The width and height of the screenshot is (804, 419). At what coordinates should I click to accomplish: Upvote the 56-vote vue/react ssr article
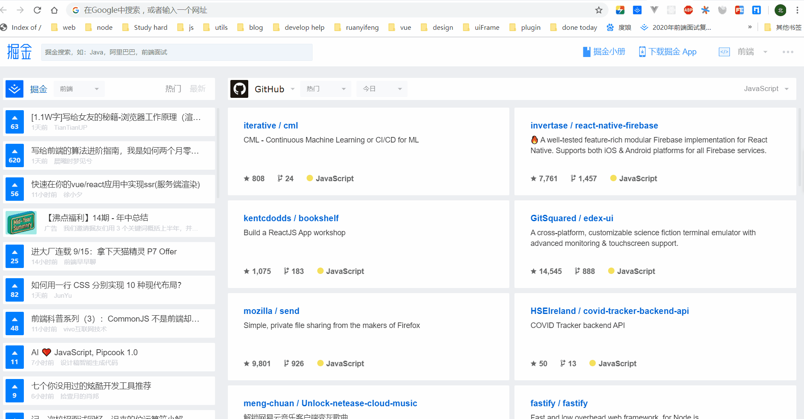(x=14, y=189)
